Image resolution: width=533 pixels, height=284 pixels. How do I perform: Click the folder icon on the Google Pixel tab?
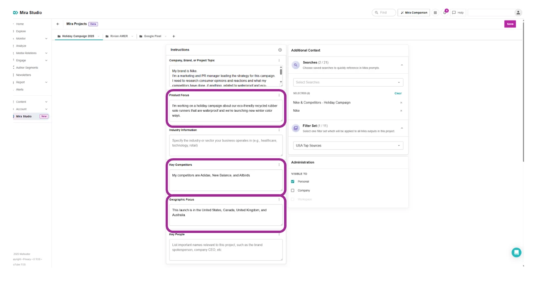141,36
